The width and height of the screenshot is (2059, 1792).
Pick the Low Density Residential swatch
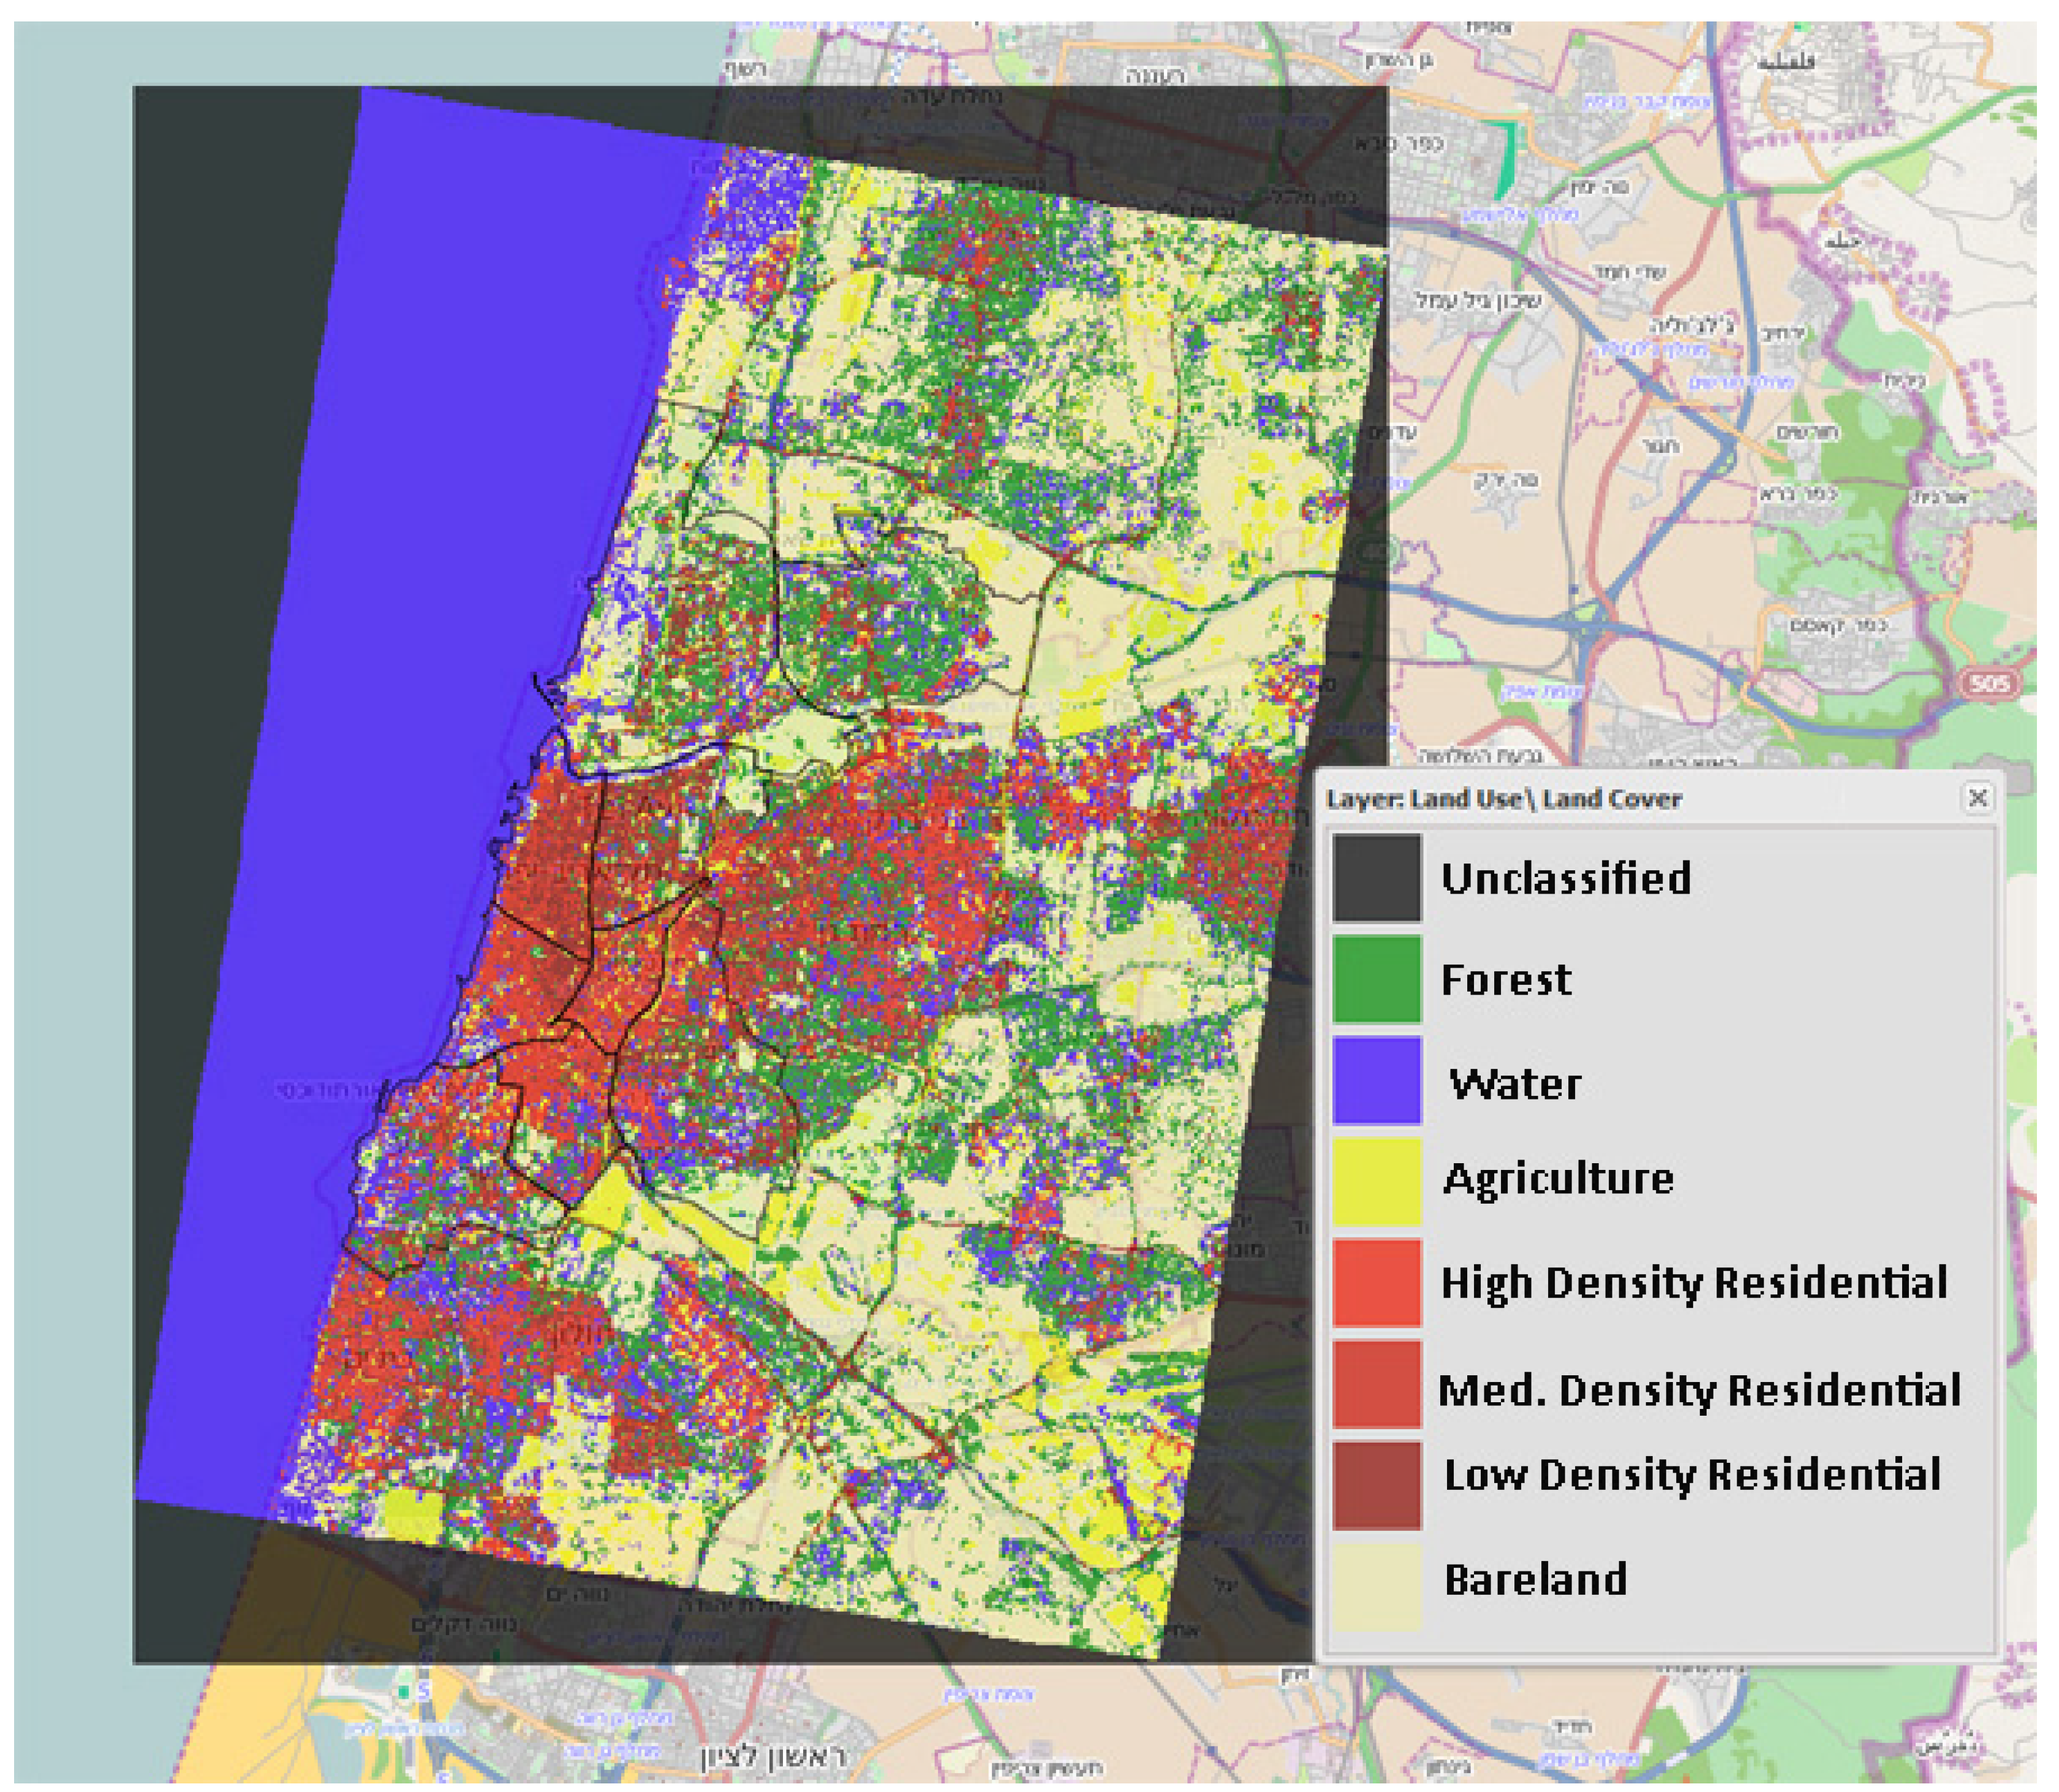(x=1377, y=1485)
